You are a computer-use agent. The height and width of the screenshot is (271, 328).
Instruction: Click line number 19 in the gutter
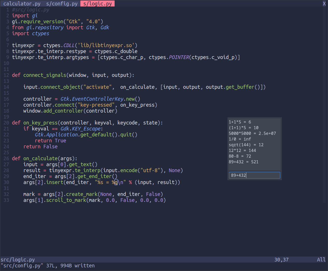(x=6, y=117)
